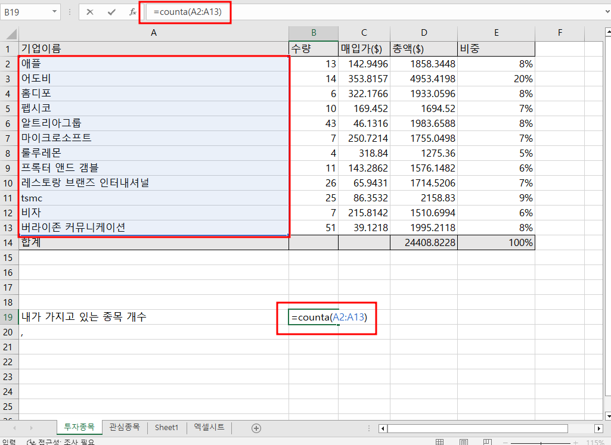Viewport: 611px width, 445px height.
Task: Select cell containing 마이크로소프트
Action: coord(154,138)
